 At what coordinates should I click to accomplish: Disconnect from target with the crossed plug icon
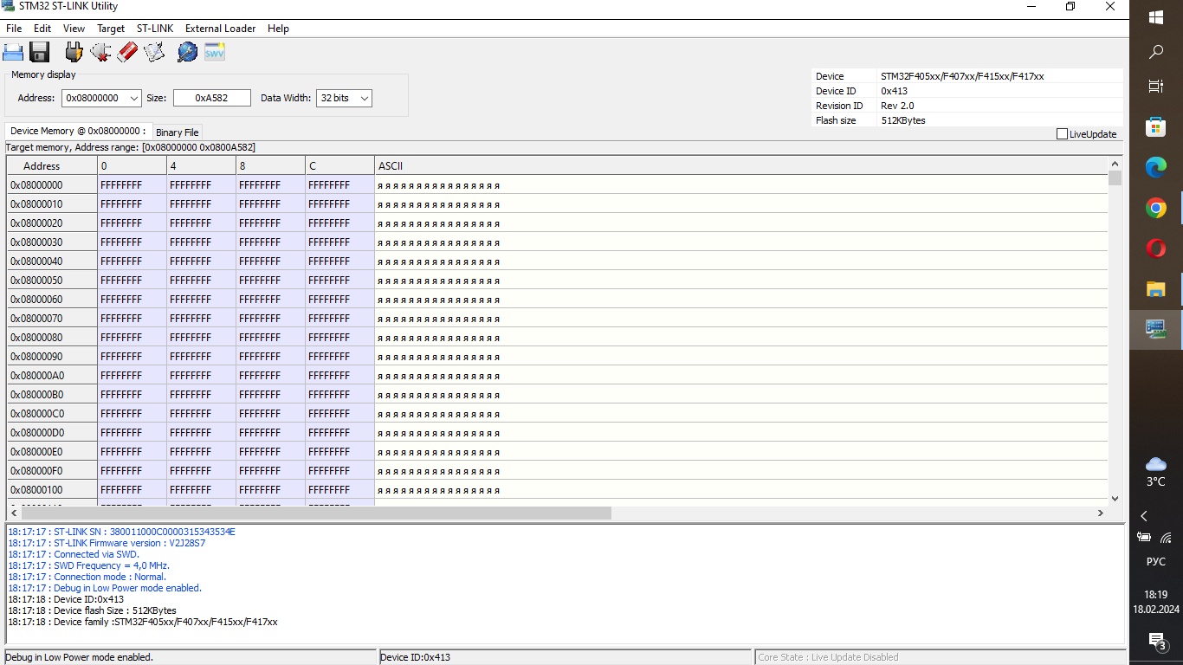tap(100, 52)
